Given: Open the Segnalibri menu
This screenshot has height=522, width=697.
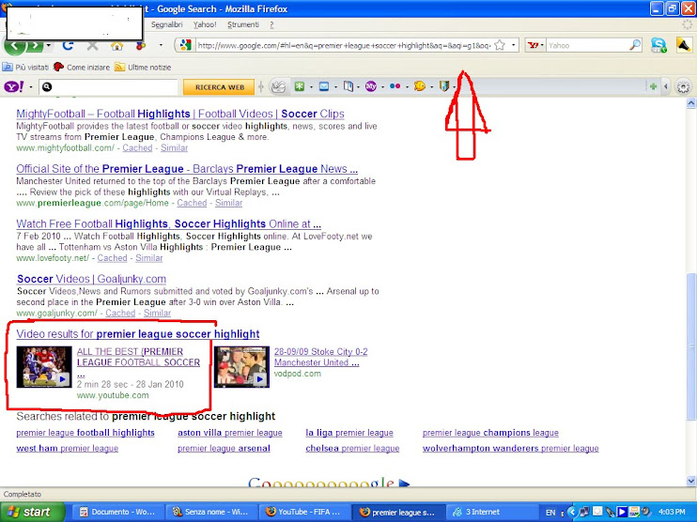Looking at the screenshot, I should tap(166, 24).
